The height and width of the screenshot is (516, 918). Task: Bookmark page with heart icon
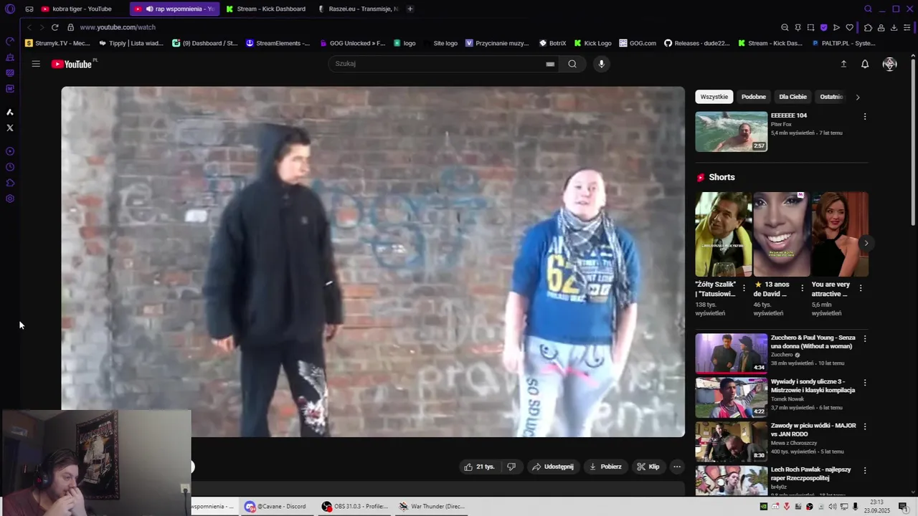(x=850, y=27)
